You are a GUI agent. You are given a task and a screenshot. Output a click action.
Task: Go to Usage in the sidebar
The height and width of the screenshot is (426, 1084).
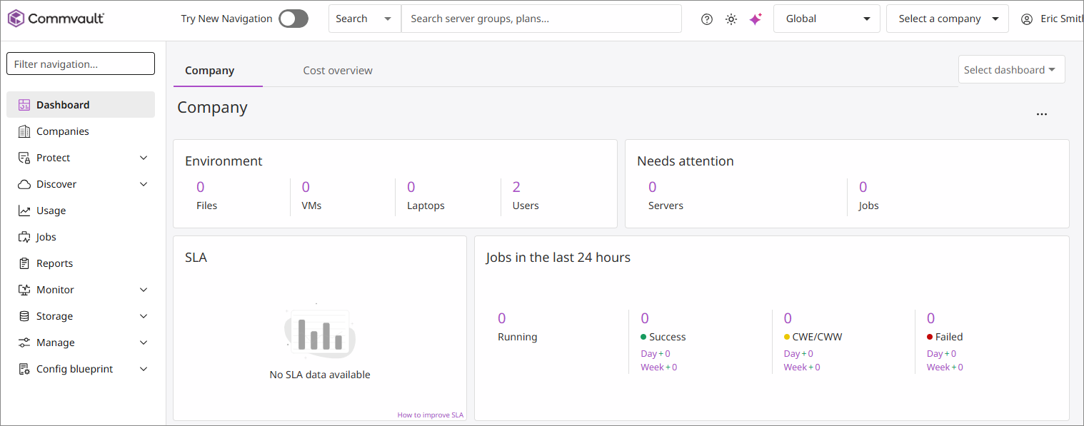(x=51, y=211)
